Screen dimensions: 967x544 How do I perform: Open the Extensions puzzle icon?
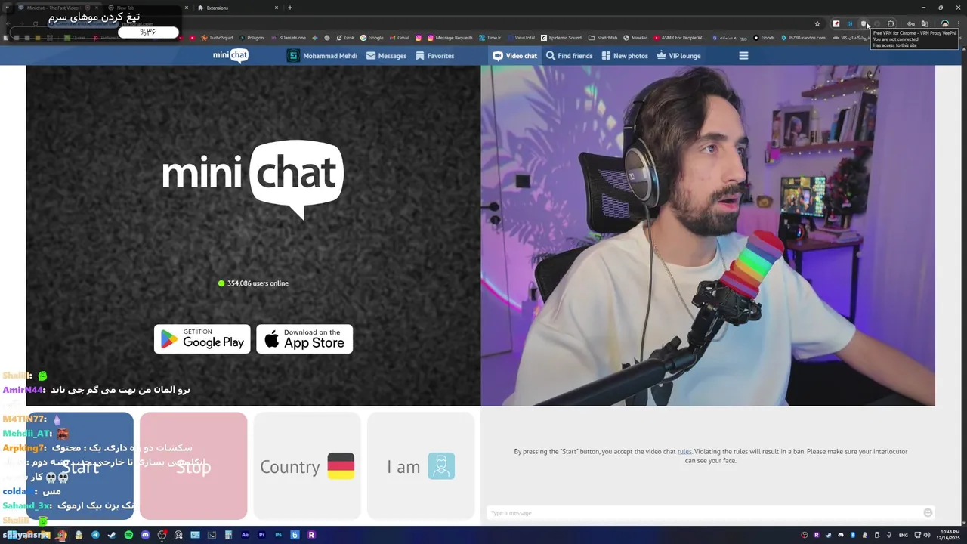coord(891,24)
